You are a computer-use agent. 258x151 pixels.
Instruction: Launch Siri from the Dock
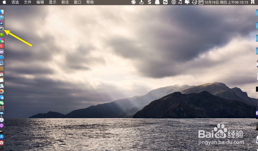pos(2,23)
